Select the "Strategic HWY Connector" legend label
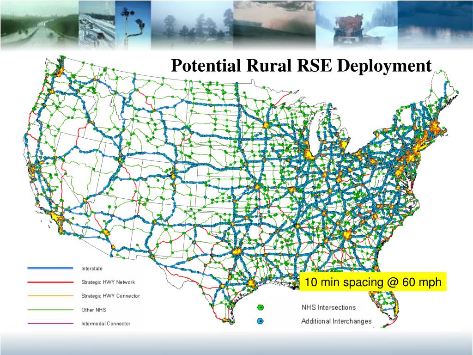 click(x=110, y=296)
